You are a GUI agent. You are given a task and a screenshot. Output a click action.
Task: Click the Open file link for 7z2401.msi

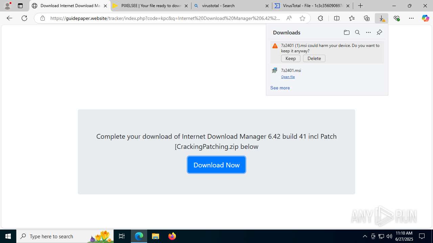click(288, 77)
